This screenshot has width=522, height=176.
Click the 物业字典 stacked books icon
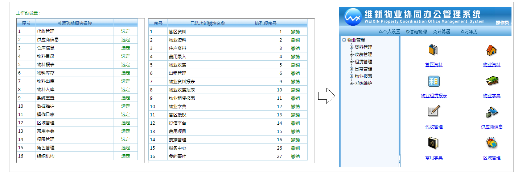(492, 81)
